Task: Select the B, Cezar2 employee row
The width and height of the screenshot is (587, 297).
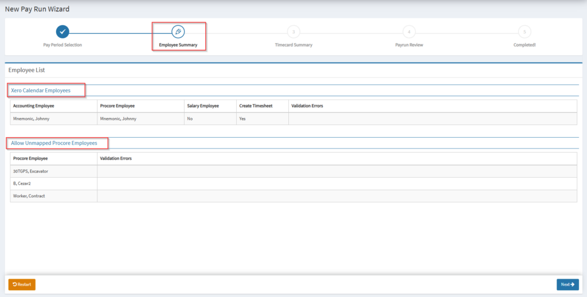Action: 25,183
